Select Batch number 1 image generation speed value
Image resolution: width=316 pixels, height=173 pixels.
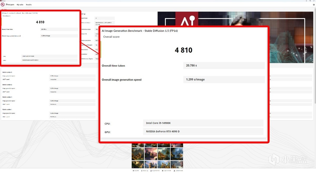click(72, 76)
